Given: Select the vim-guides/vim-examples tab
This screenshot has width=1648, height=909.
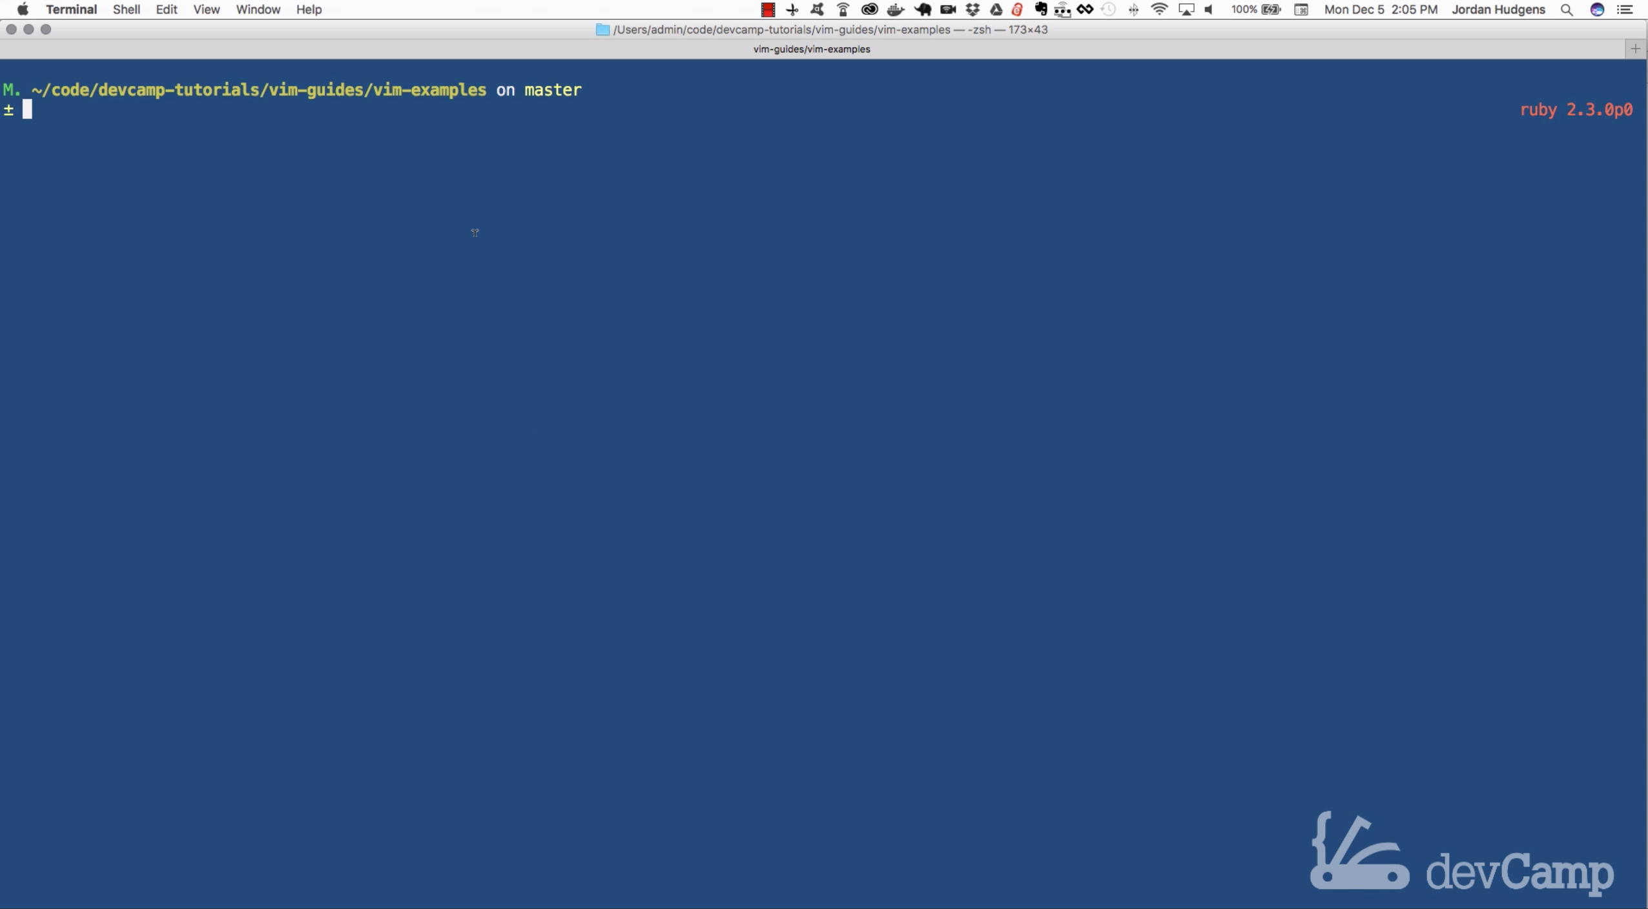Looking at the screenshot, I should 811,49.
